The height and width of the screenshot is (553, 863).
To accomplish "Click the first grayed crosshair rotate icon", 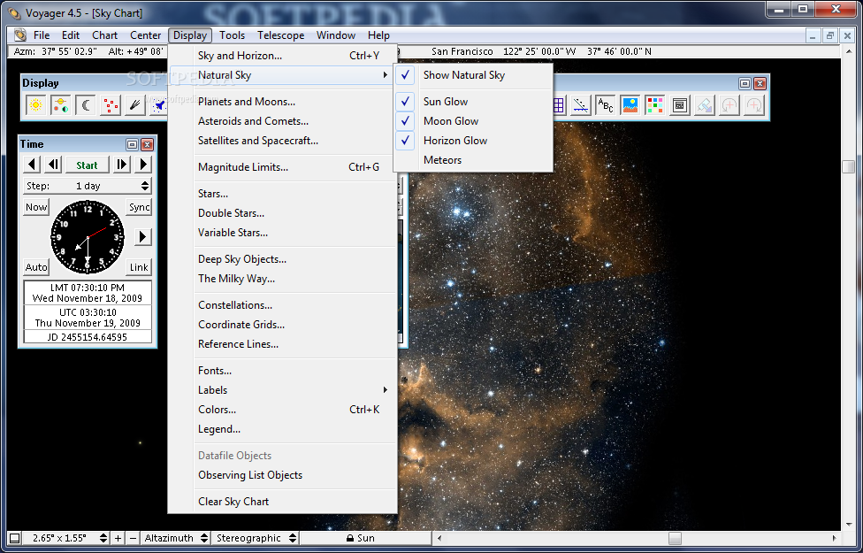I will click(729, 104).
